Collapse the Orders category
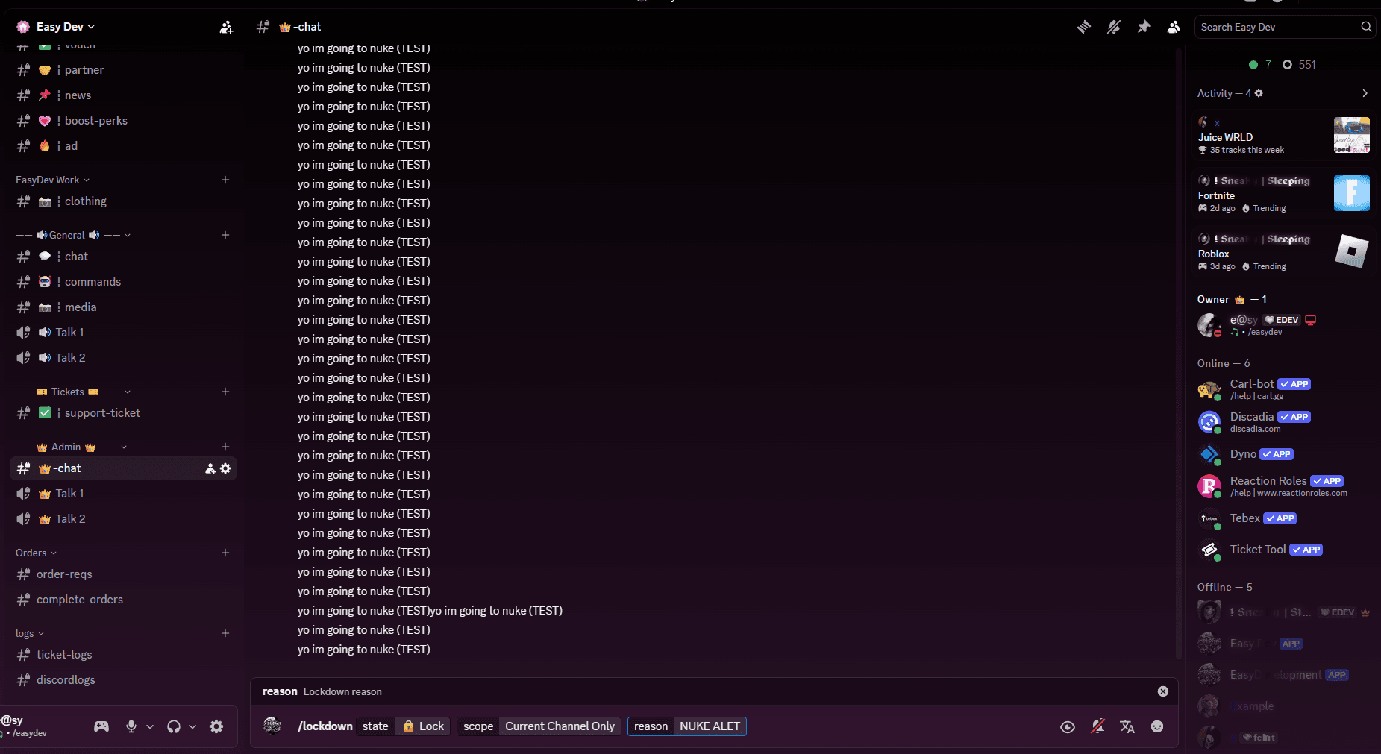The width and height of the screenshot is (1381, 754). tap(36, 553)
